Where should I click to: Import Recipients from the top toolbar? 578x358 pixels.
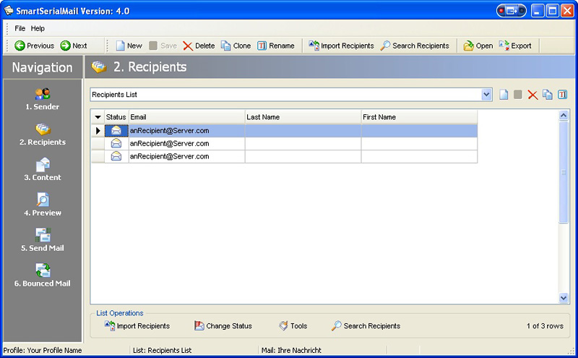click(341, 46)
